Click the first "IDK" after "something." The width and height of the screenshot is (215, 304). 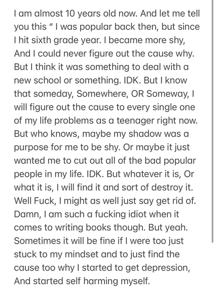click(x=131, y=80)
